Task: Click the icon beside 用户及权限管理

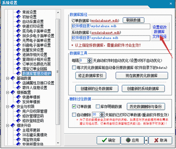Action: [18, 111]
